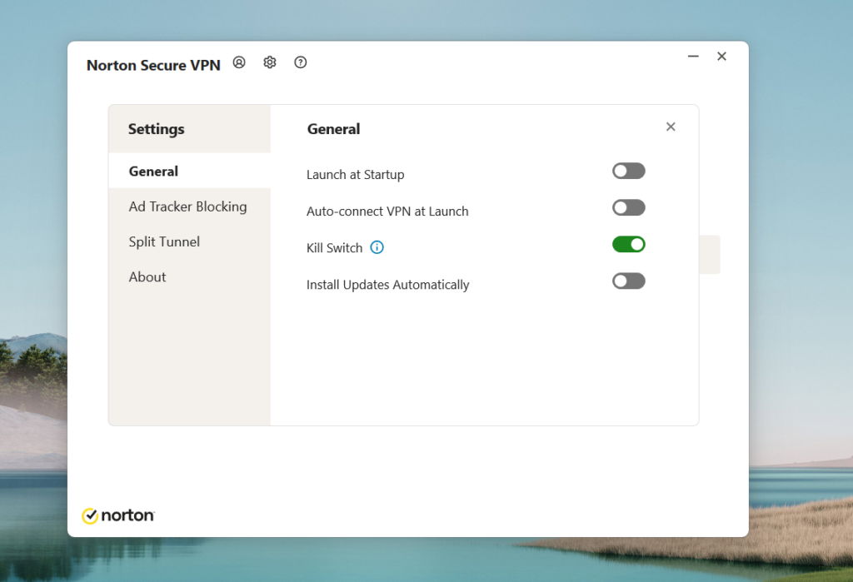
Task: Open the settings gear icon
Action: tap(269, 62)
